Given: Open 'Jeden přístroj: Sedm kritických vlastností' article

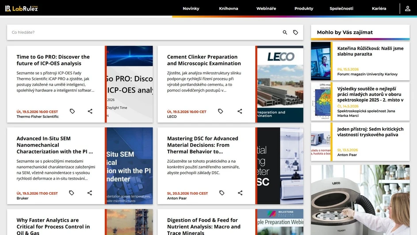Looking at the screenshot, I should click(x=371, y=132).
